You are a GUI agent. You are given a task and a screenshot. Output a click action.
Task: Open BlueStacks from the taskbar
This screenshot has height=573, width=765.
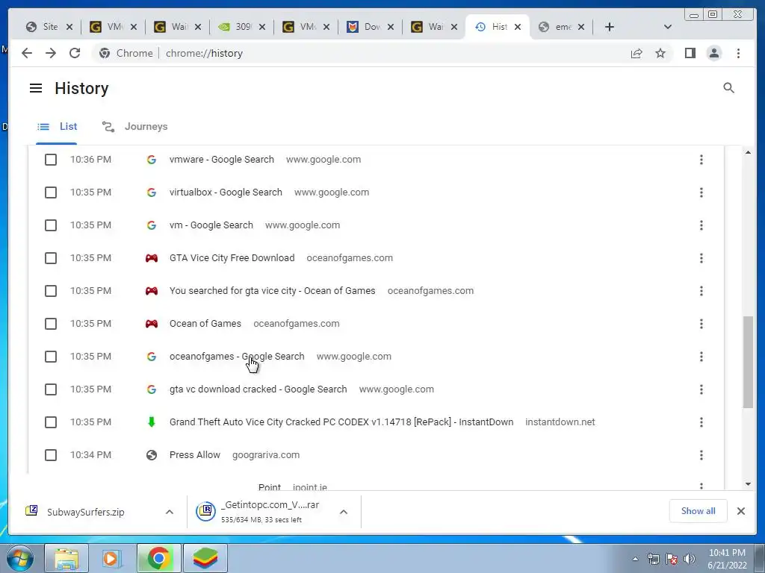[205, 558]
